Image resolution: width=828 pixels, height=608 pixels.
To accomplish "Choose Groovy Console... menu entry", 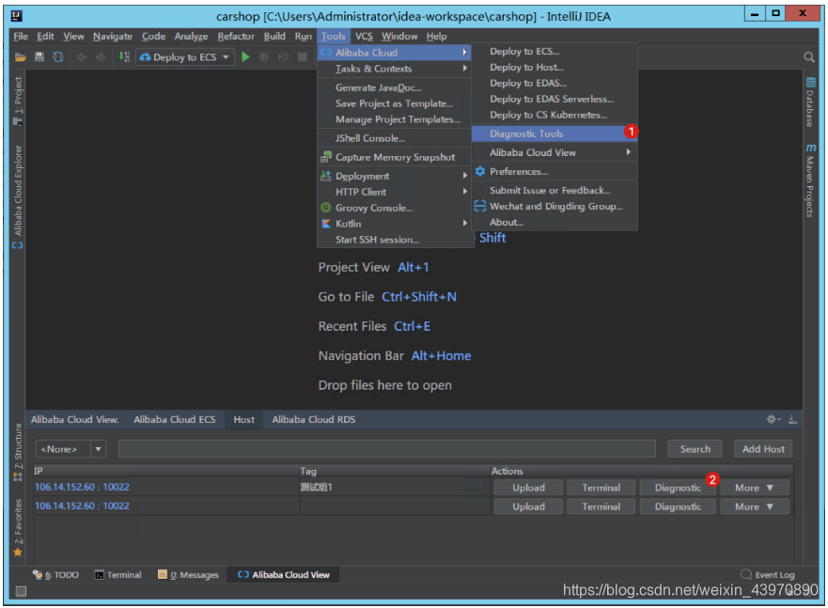I will pos(395,208).
